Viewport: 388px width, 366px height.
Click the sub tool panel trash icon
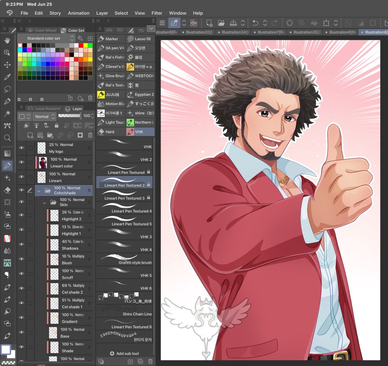tap(150, 361)
